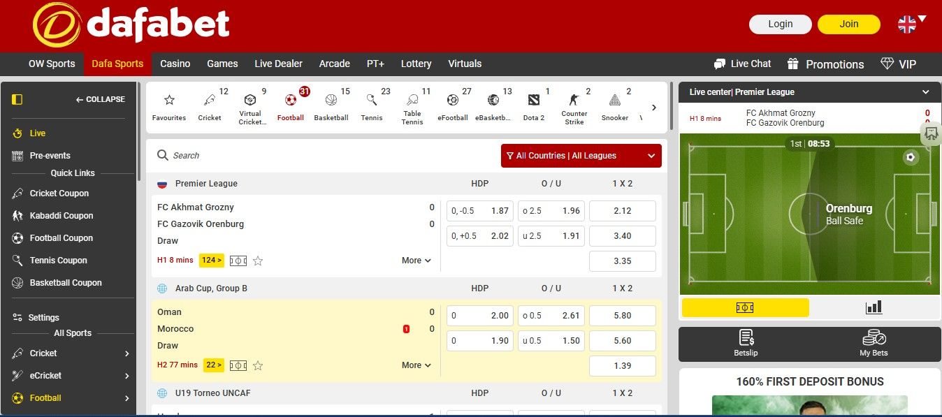Open the Lottery menu item

[x=416, y=64]
